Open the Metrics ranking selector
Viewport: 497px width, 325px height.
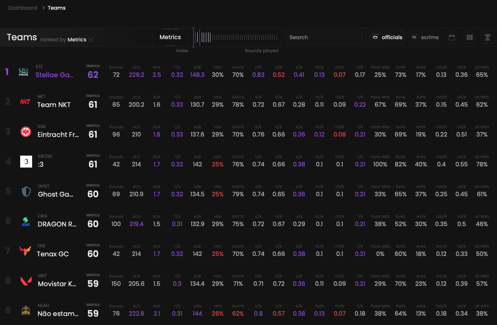click(x=170, y=37)
